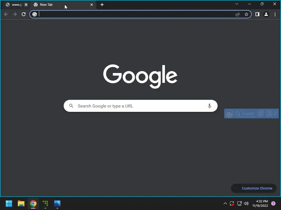Open the volume control in the tray
This screenshot has width=281, height=210.
[x=246, y=203]
